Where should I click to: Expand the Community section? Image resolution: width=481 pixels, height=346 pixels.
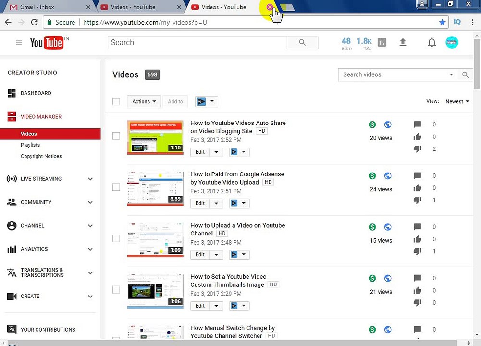coord(90,202)
